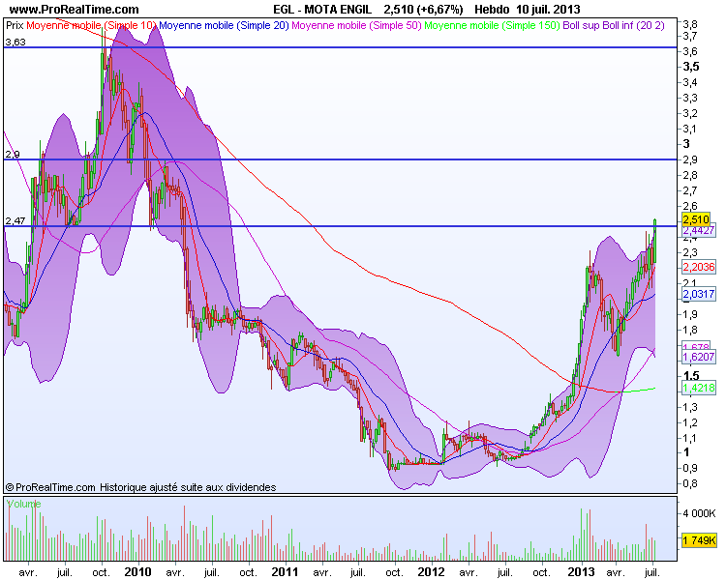Image resolution: width=726 pixels, height=580 pixels.
Task: Click the 3,5 price axis label
Action: pos(691,67)
